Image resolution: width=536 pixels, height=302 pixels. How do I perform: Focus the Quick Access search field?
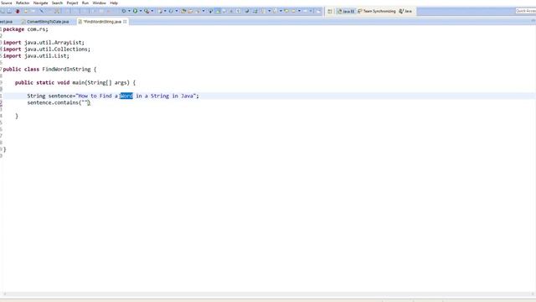(x=525, y=11)
